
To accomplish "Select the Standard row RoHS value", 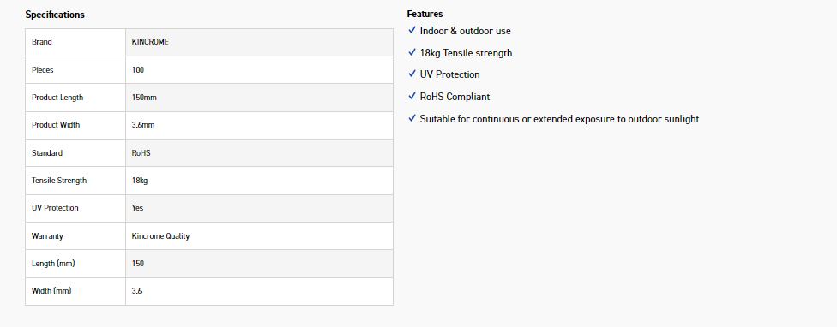I will point(141,153).
